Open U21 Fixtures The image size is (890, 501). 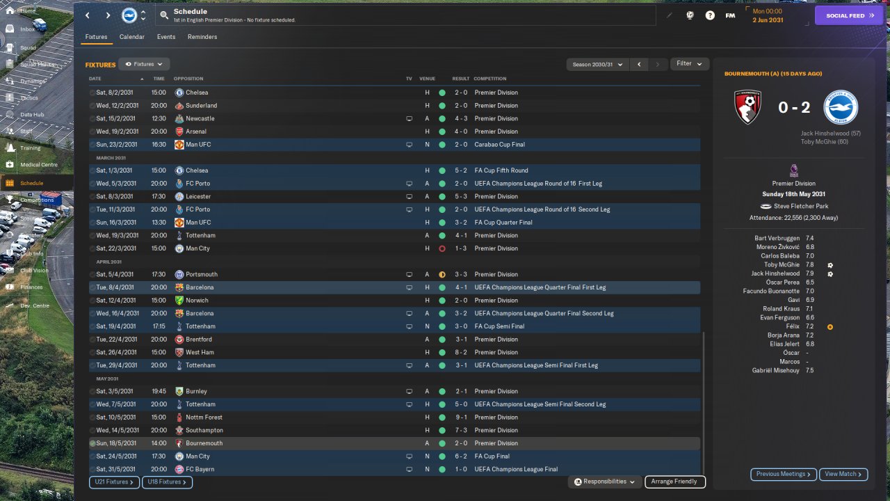(114, 482)
